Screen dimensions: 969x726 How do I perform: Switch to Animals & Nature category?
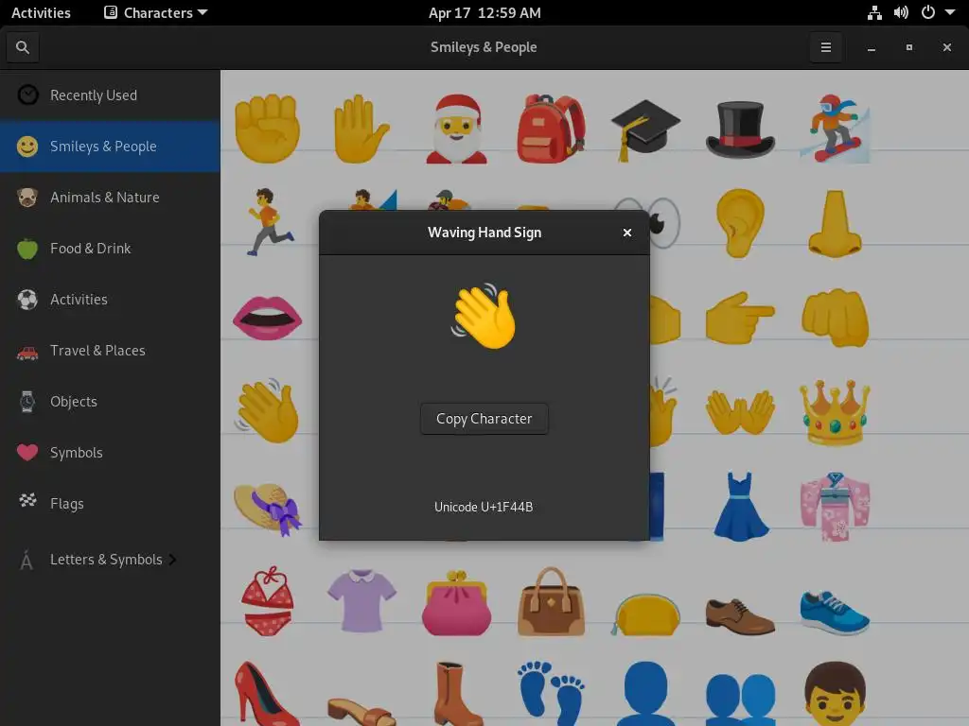coord(110,198)
